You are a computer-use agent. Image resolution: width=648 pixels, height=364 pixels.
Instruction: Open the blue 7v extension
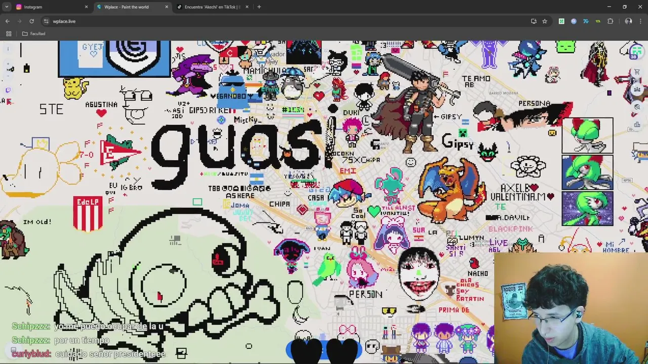[x=586, y=21]
